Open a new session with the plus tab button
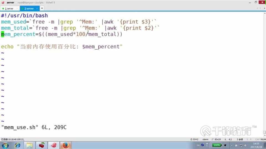 click(42, 8)
